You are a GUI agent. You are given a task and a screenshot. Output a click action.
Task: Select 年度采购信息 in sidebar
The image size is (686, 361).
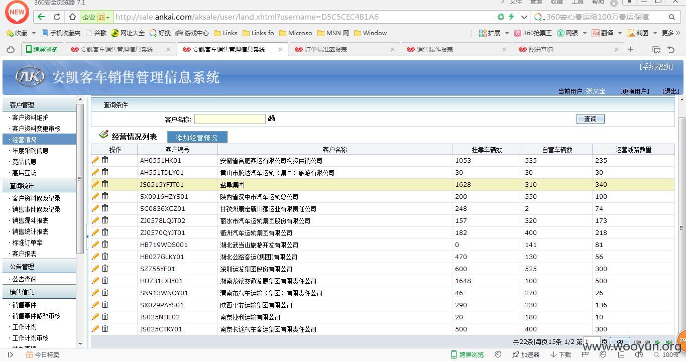30,151
